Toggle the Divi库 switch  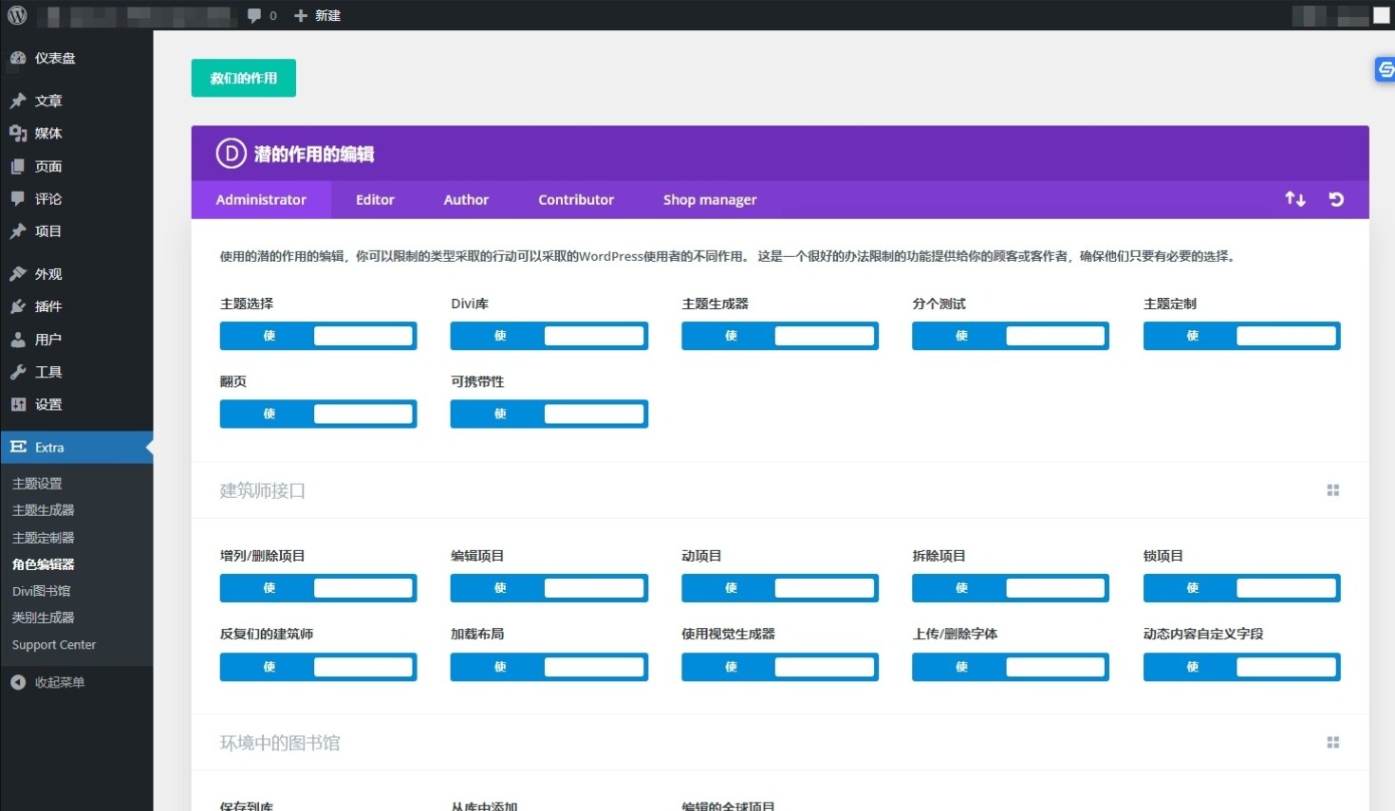(549, 336)
